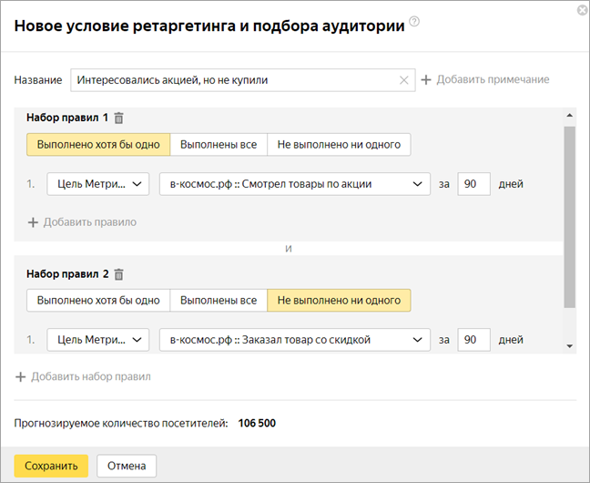Viewport: 590px width, 483px height.
Task: Open 'Заказал товар со скидкой' goal dropdown
Action: (x=294, y=340)
